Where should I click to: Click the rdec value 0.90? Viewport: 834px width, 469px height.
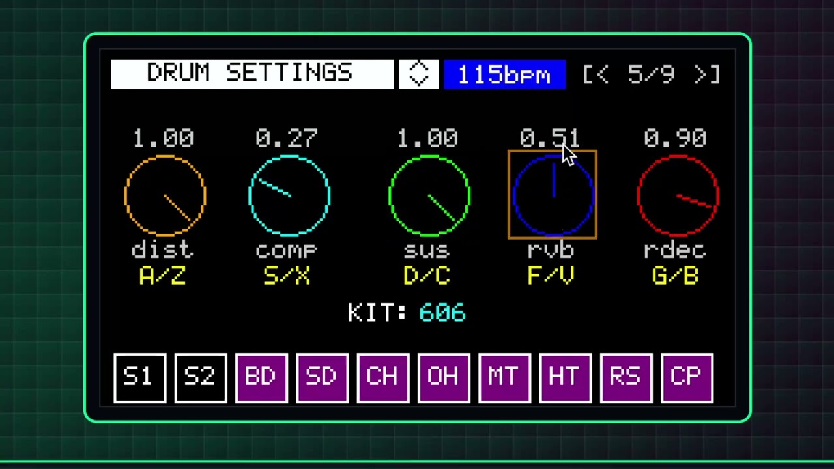pos(675,138)
